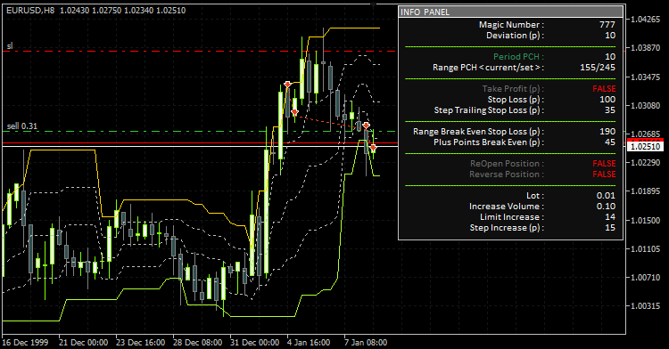Click the Stop Loss value 100
Viewport: 669px width, 349px height.
pyautogui.click(x=607, y=100)
